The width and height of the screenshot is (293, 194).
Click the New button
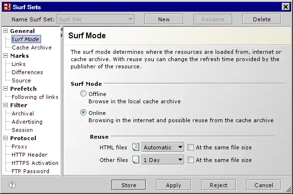click(164, 19)
